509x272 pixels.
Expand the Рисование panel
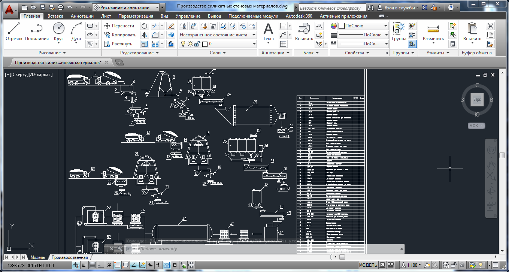52,53
